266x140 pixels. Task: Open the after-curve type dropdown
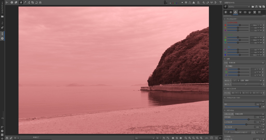pos(261,84)
